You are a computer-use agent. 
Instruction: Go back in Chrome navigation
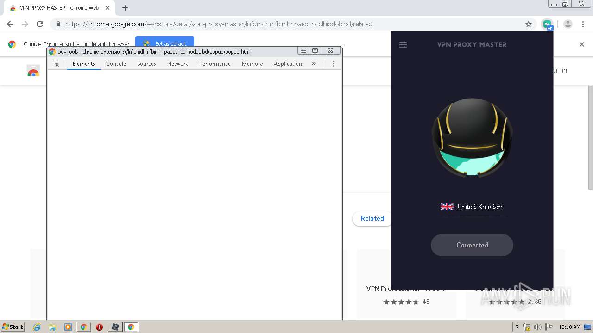tap(10, 24)
